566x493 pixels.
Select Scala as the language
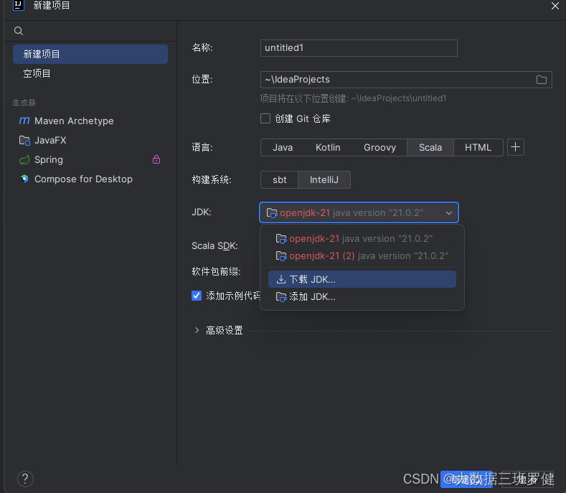click(430, 147)
